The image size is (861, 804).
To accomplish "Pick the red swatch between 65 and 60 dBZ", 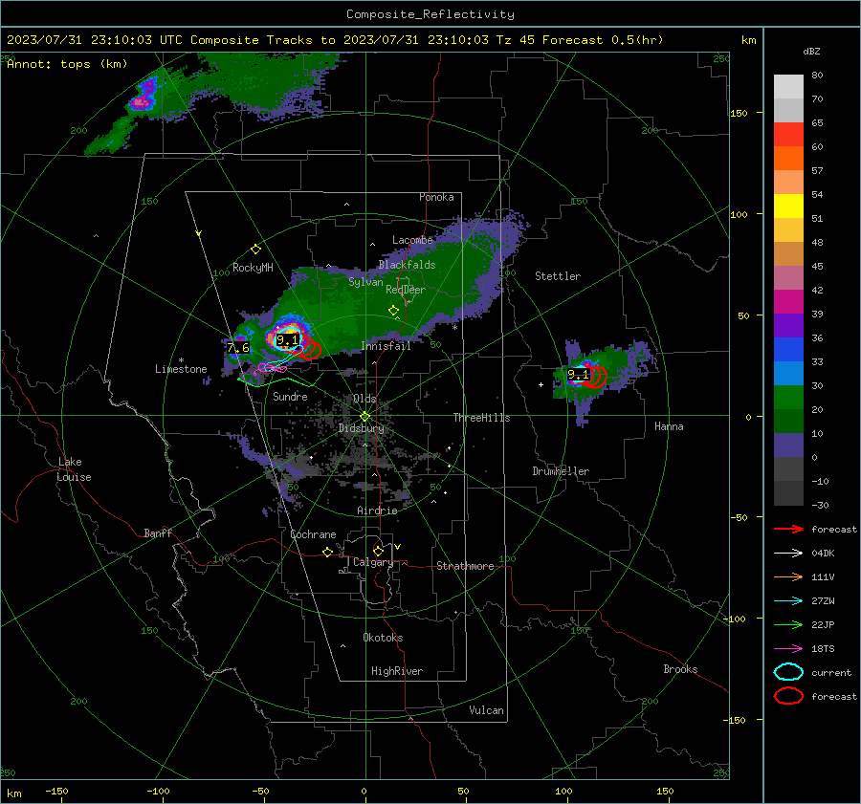I will coord(788,135).
